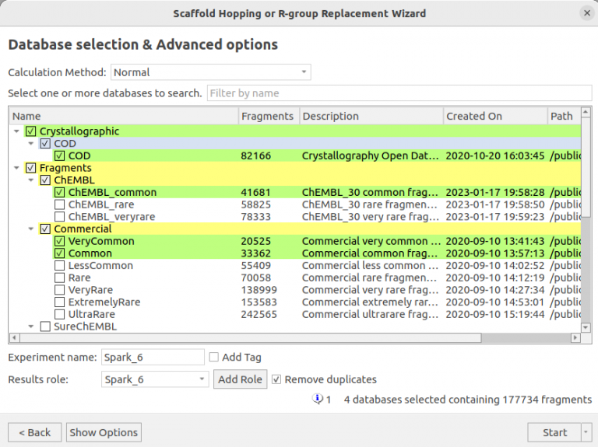Collapse the Commercial tree group
The width and height of the screenshot is (598, 447).
31,229
